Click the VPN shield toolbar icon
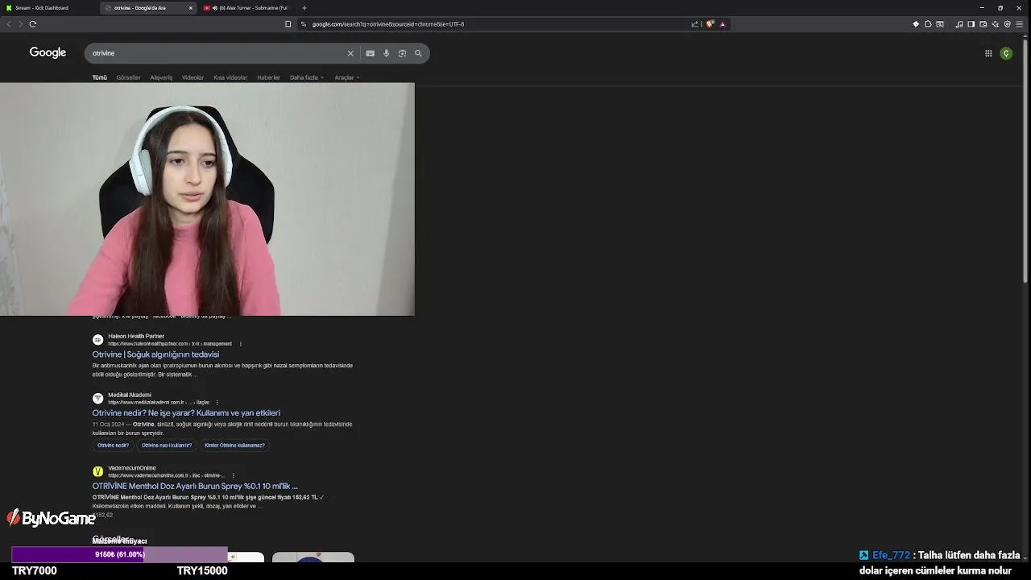Image resolution: width=1031 pixels, height=580 pixels. click(1007, 24)
